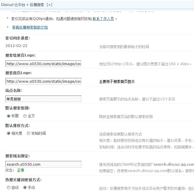Click the 默认排序方式 label
Screen dimensions: 194x191
[18, 126]
